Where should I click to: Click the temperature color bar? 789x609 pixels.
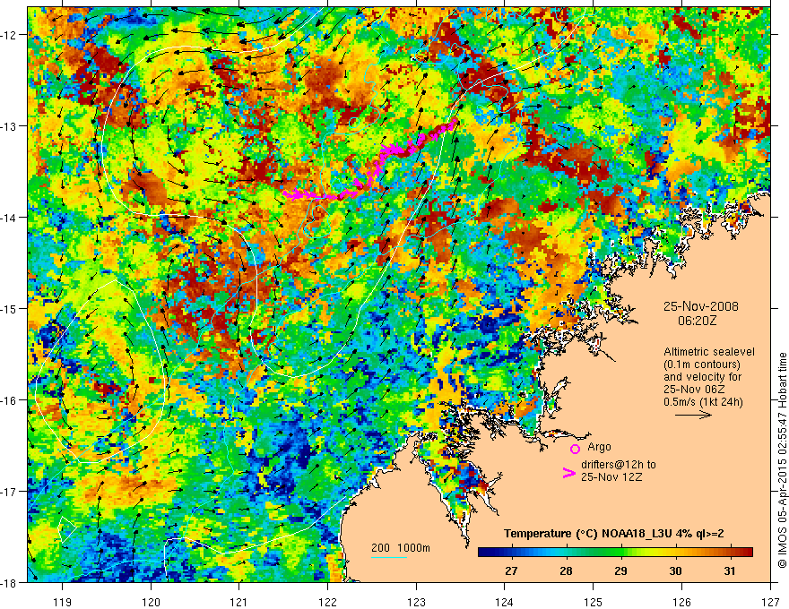[615, 553]
